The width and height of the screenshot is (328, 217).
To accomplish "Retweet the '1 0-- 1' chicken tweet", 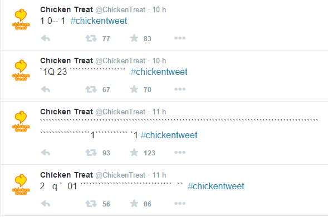I will click(91, 38).
